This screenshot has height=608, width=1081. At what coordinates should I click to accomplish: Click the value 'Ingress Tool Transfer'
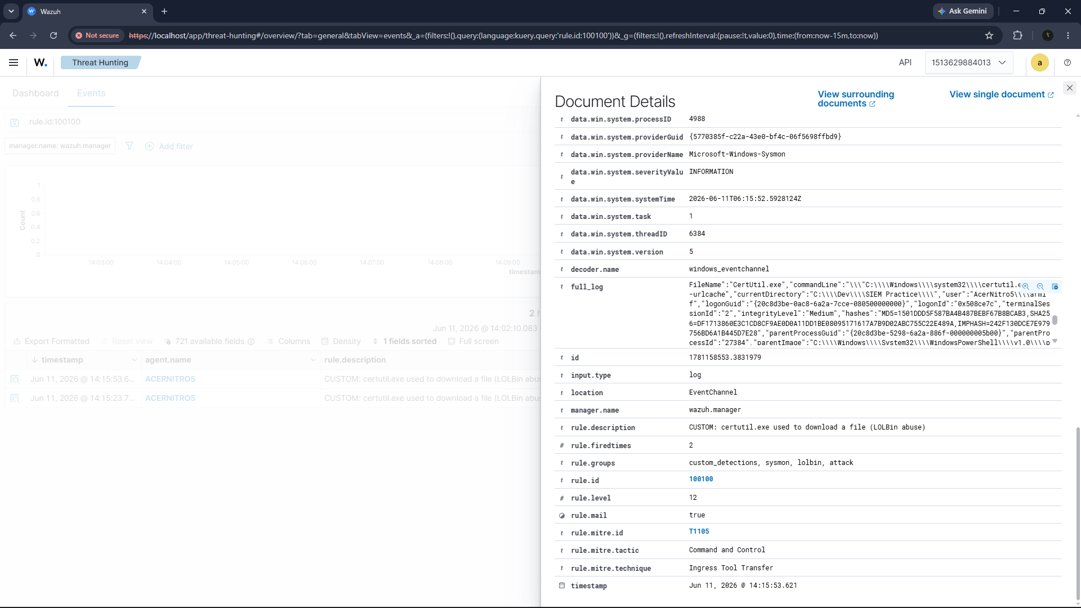pos(731,568)
